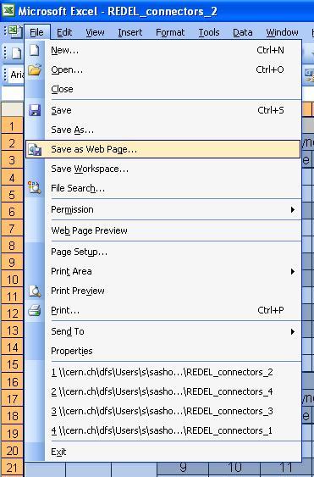The width and height of the screenshot is (314, 477).
Task: Open recent file REDEL_connectors_4
Action: click(x=163, y=391)
